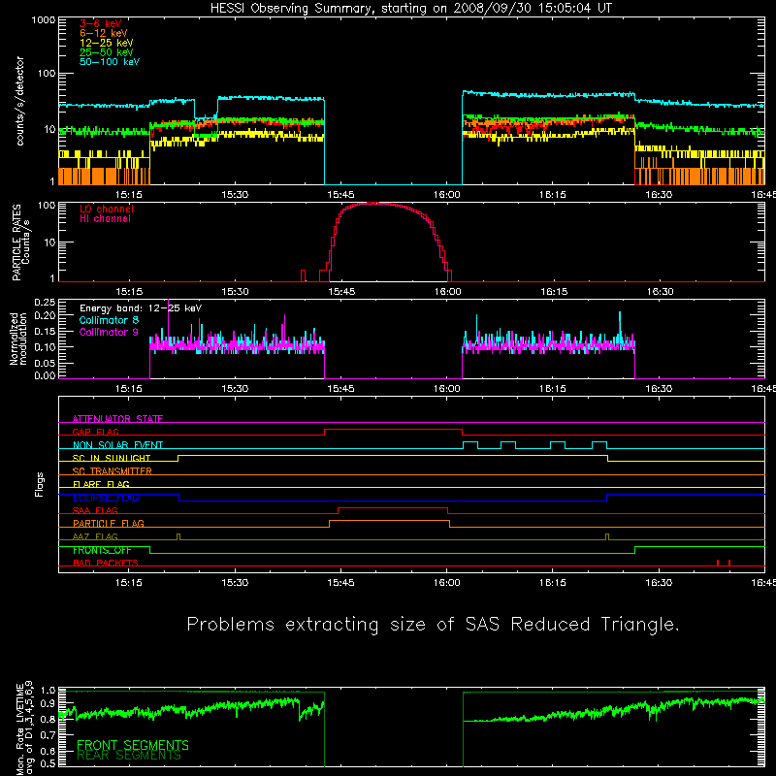
Task: Select the Collimator 8 legend label
Action: click(109, 320)
